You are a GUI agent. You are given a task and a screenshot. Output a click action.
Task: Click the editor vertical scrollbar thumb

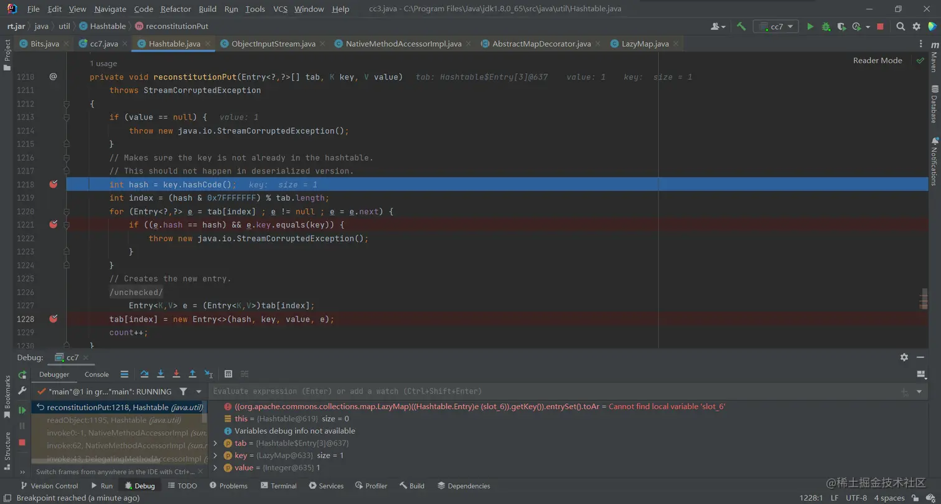click(924, 299)
